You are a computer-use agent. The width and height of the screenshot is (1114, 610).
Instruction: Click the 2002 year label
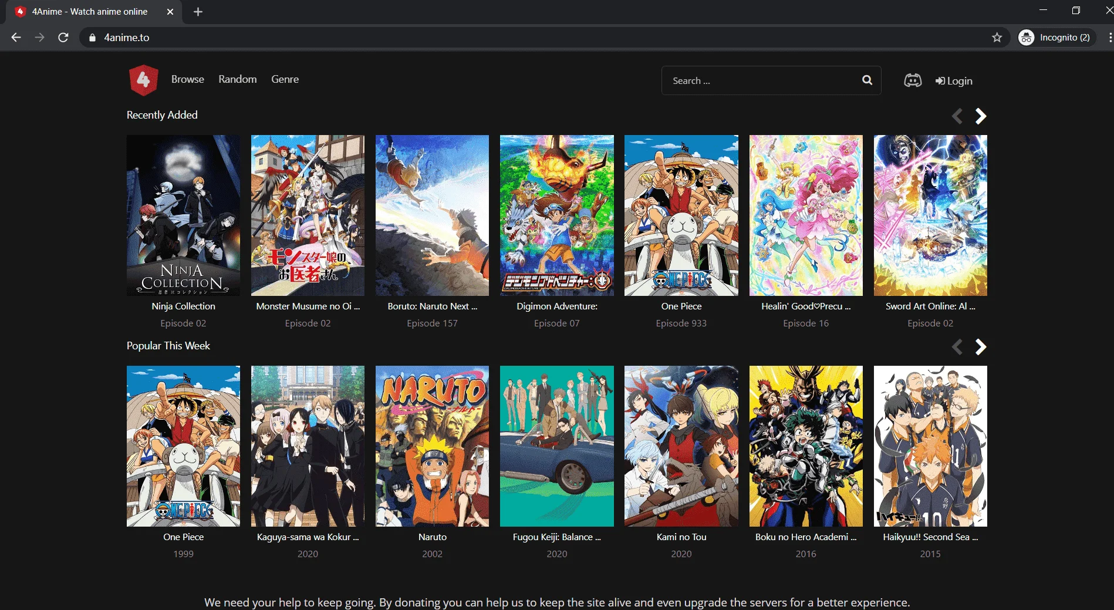point(432,554)
